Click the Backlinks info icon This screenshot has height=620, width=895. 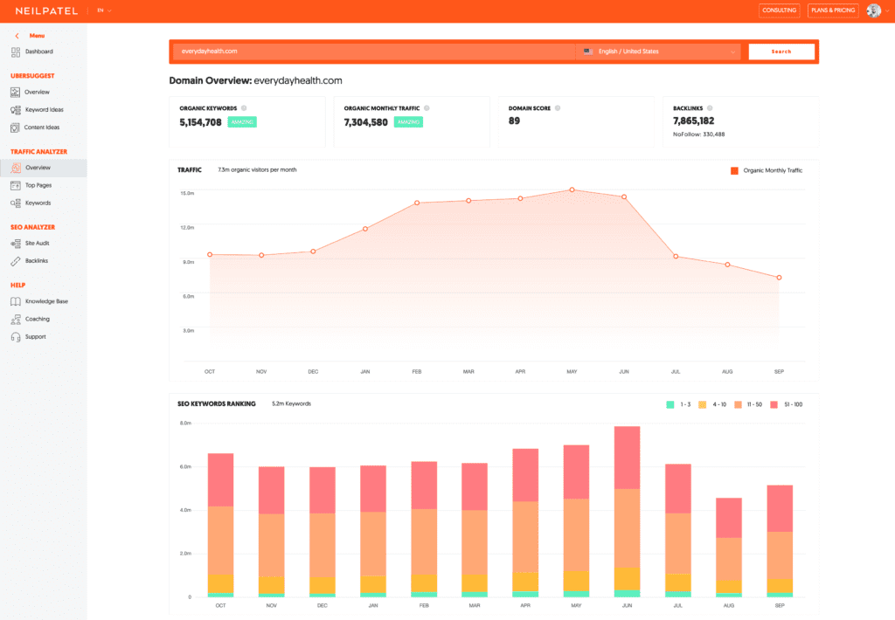point(710,107)
